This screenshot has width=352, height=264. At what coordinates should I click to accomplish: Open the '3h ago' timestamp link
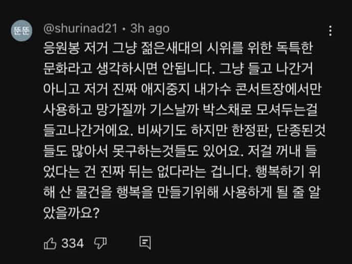tap(150, 29)
